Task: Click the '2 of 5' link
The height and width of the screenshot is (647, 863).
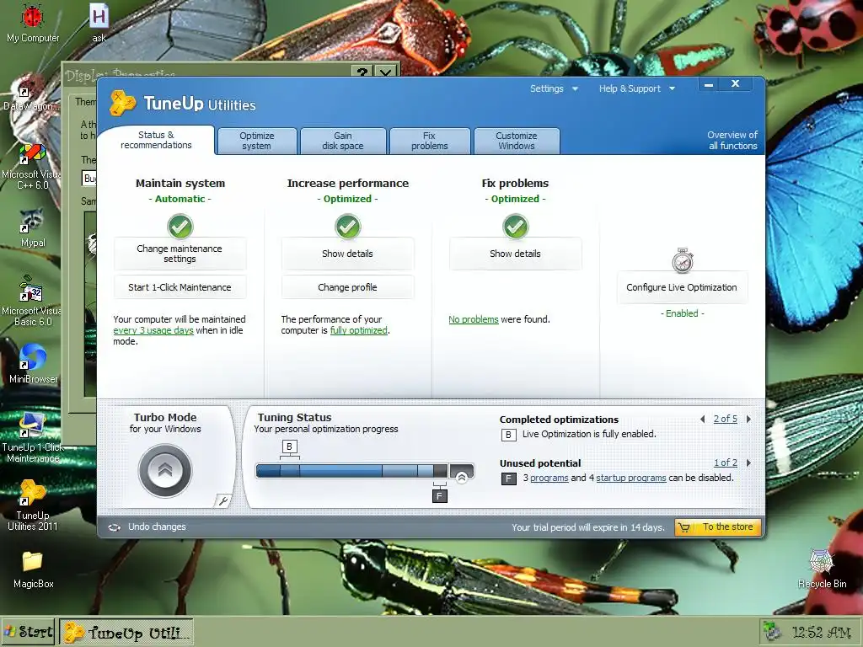Action: click(x=726, y=420)
